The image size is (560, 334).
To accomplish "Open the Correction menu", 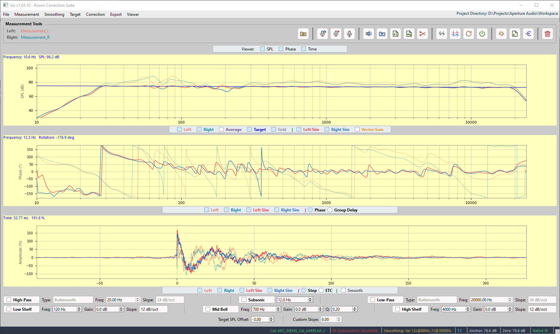I will (95, 14).
